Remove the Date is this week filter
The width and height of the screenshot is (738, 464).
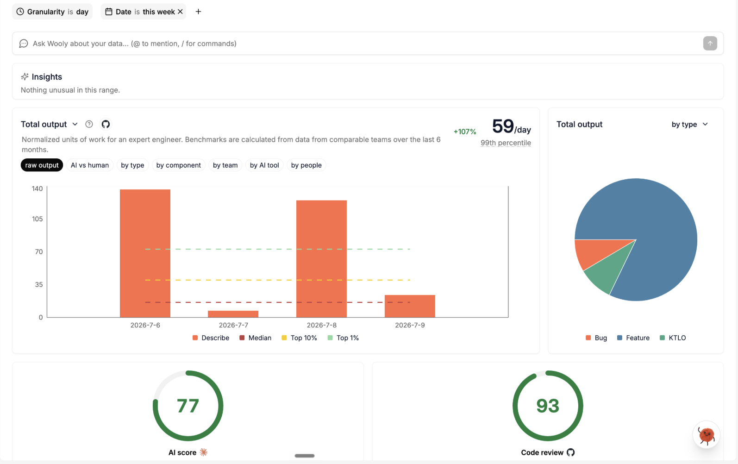pyautogui.click(x=180, y=12)
